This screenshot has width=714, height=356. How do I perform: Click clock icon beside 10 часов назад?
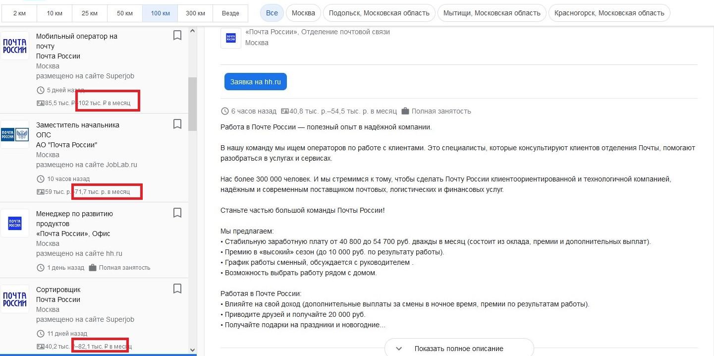[41, 178]
